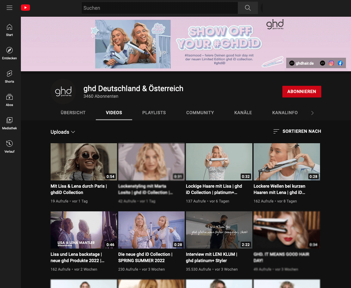Click banner photo of two women
Image resolution: width=351 pixels, height=288 pixels.
[x=133, y=44]
